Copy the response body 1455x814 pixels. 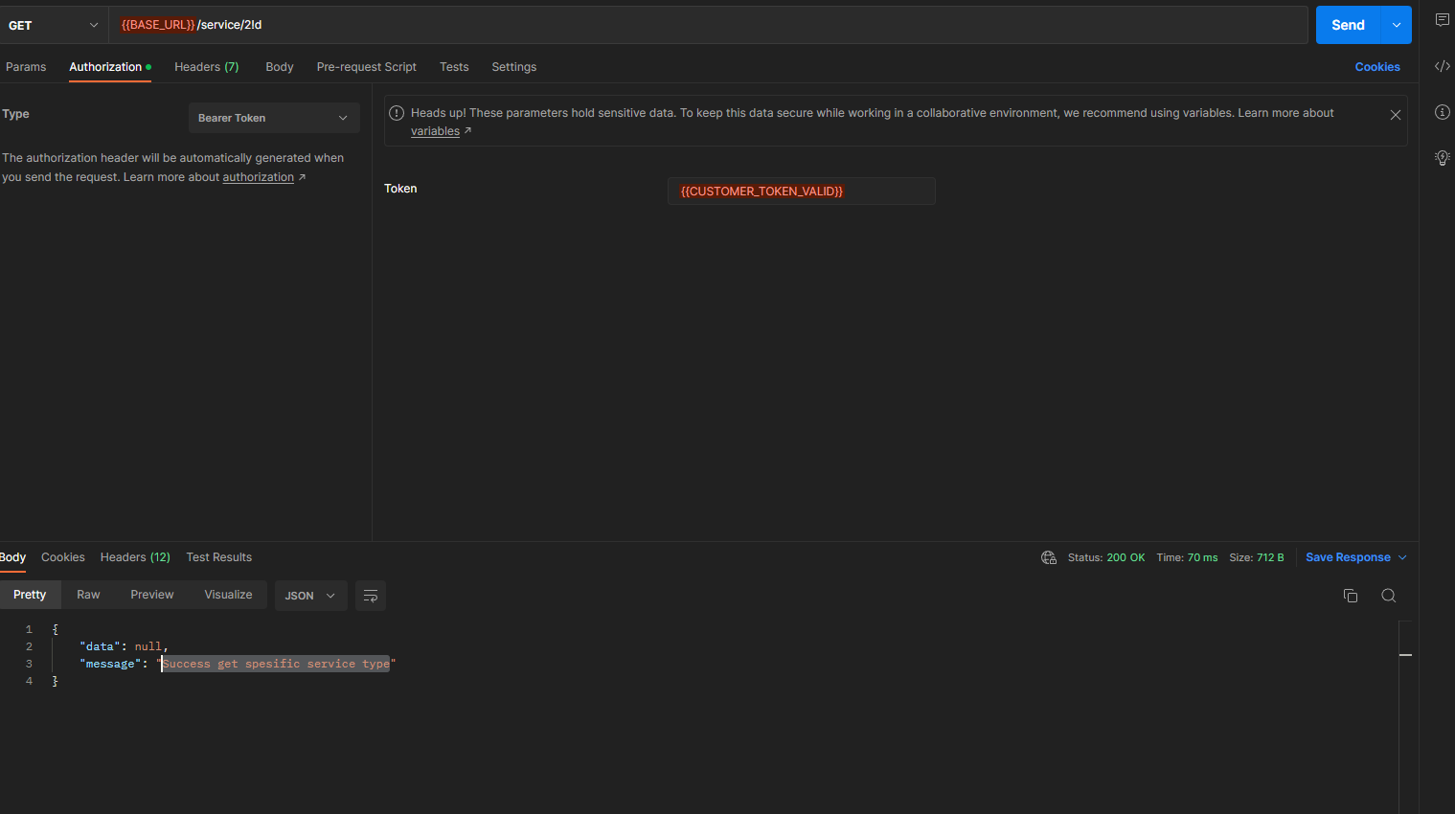coord(1351,595)
